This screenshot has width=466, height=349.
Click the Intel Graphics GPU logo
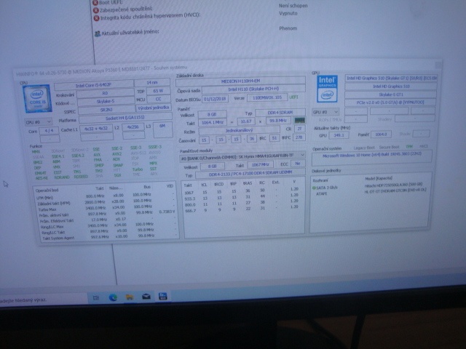(x=327, y=89)
